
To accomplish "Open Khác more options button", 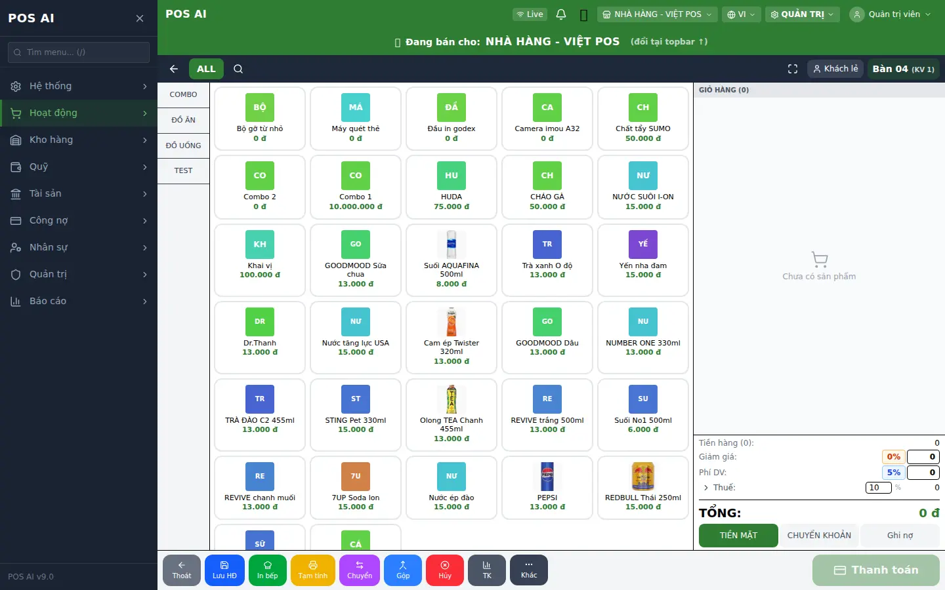I will [x=529, y=570].
